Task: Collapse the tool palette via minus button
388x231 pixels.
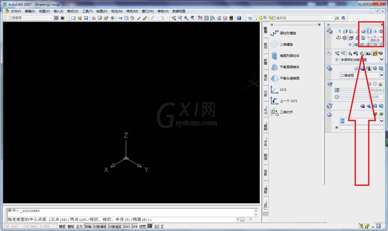Action: pos(272,25)
